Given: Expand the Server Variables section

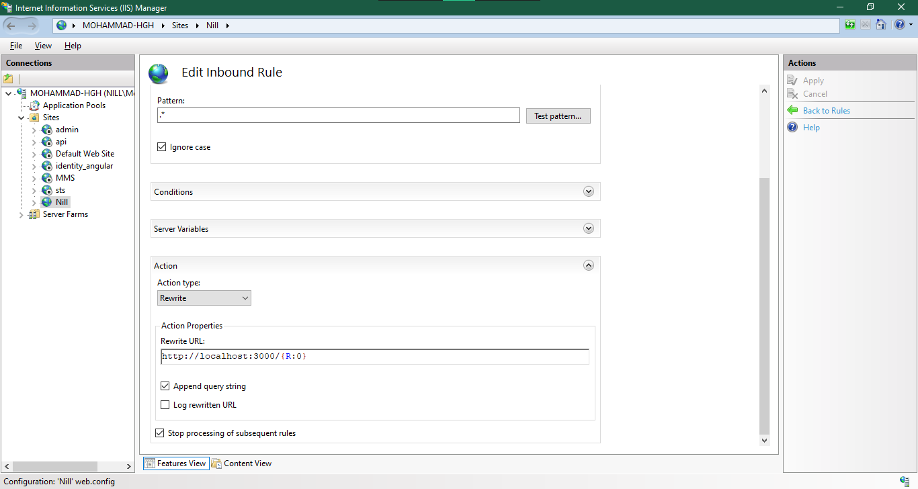Looking at the screenshot, I should 589,228.
